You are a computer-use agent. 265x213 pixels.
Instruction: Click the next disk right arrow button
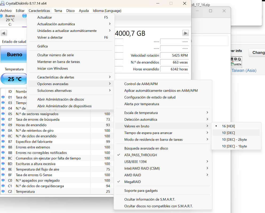point(185,33)
